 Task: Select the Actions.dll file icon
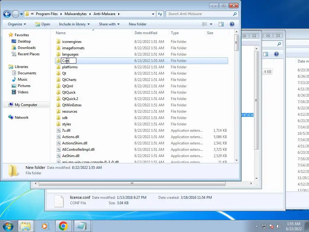pyautogui.click(x=59, y=137)
